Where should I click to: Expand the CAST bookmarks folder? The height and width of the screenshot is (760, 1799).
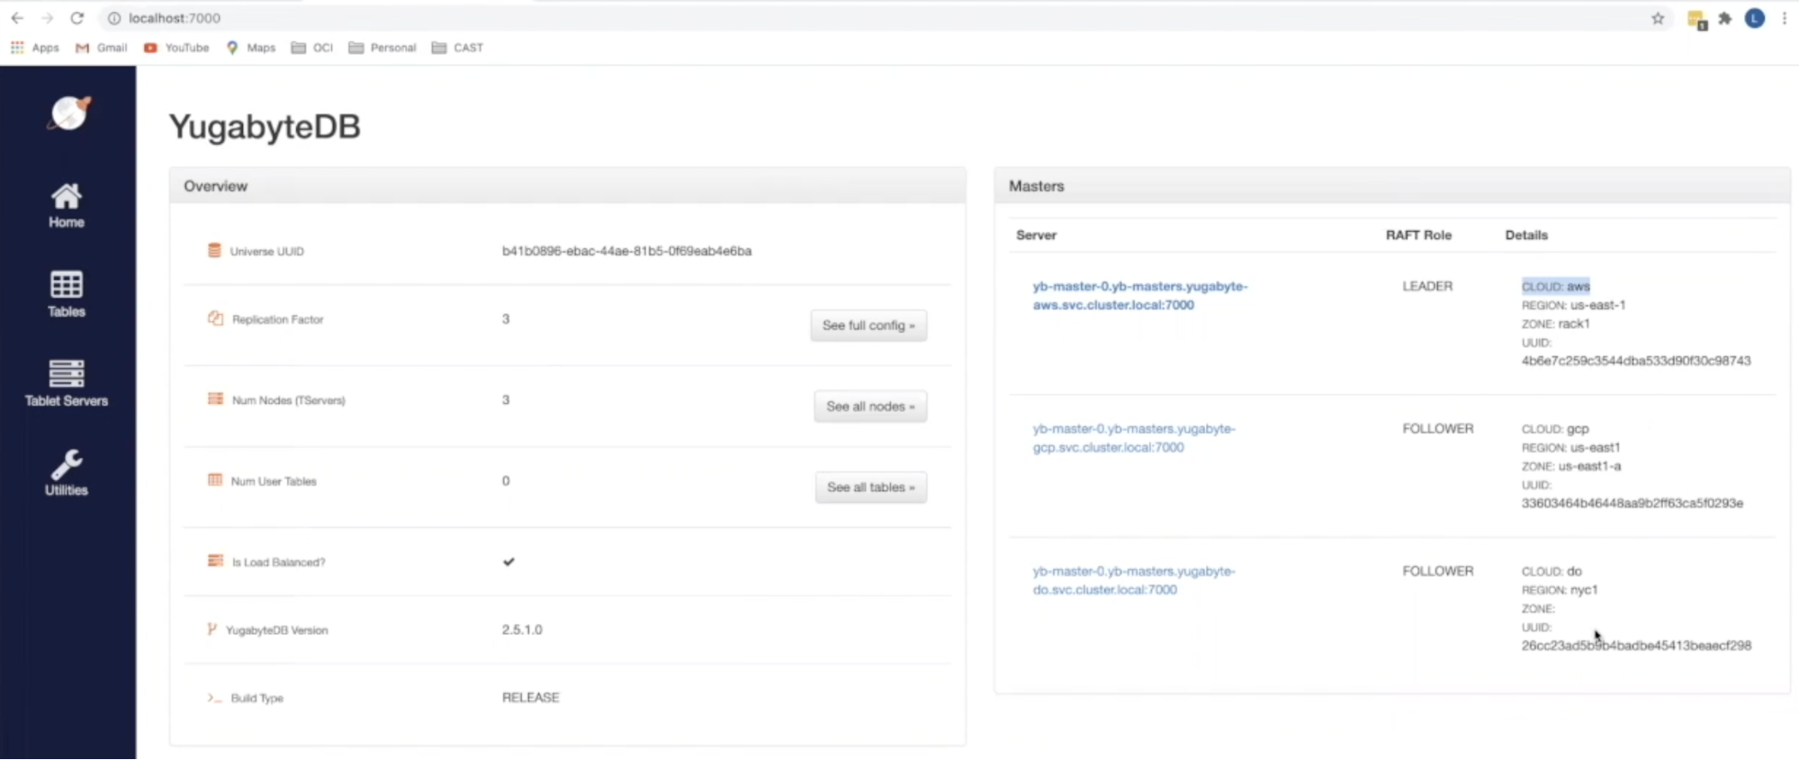[457, 48]
